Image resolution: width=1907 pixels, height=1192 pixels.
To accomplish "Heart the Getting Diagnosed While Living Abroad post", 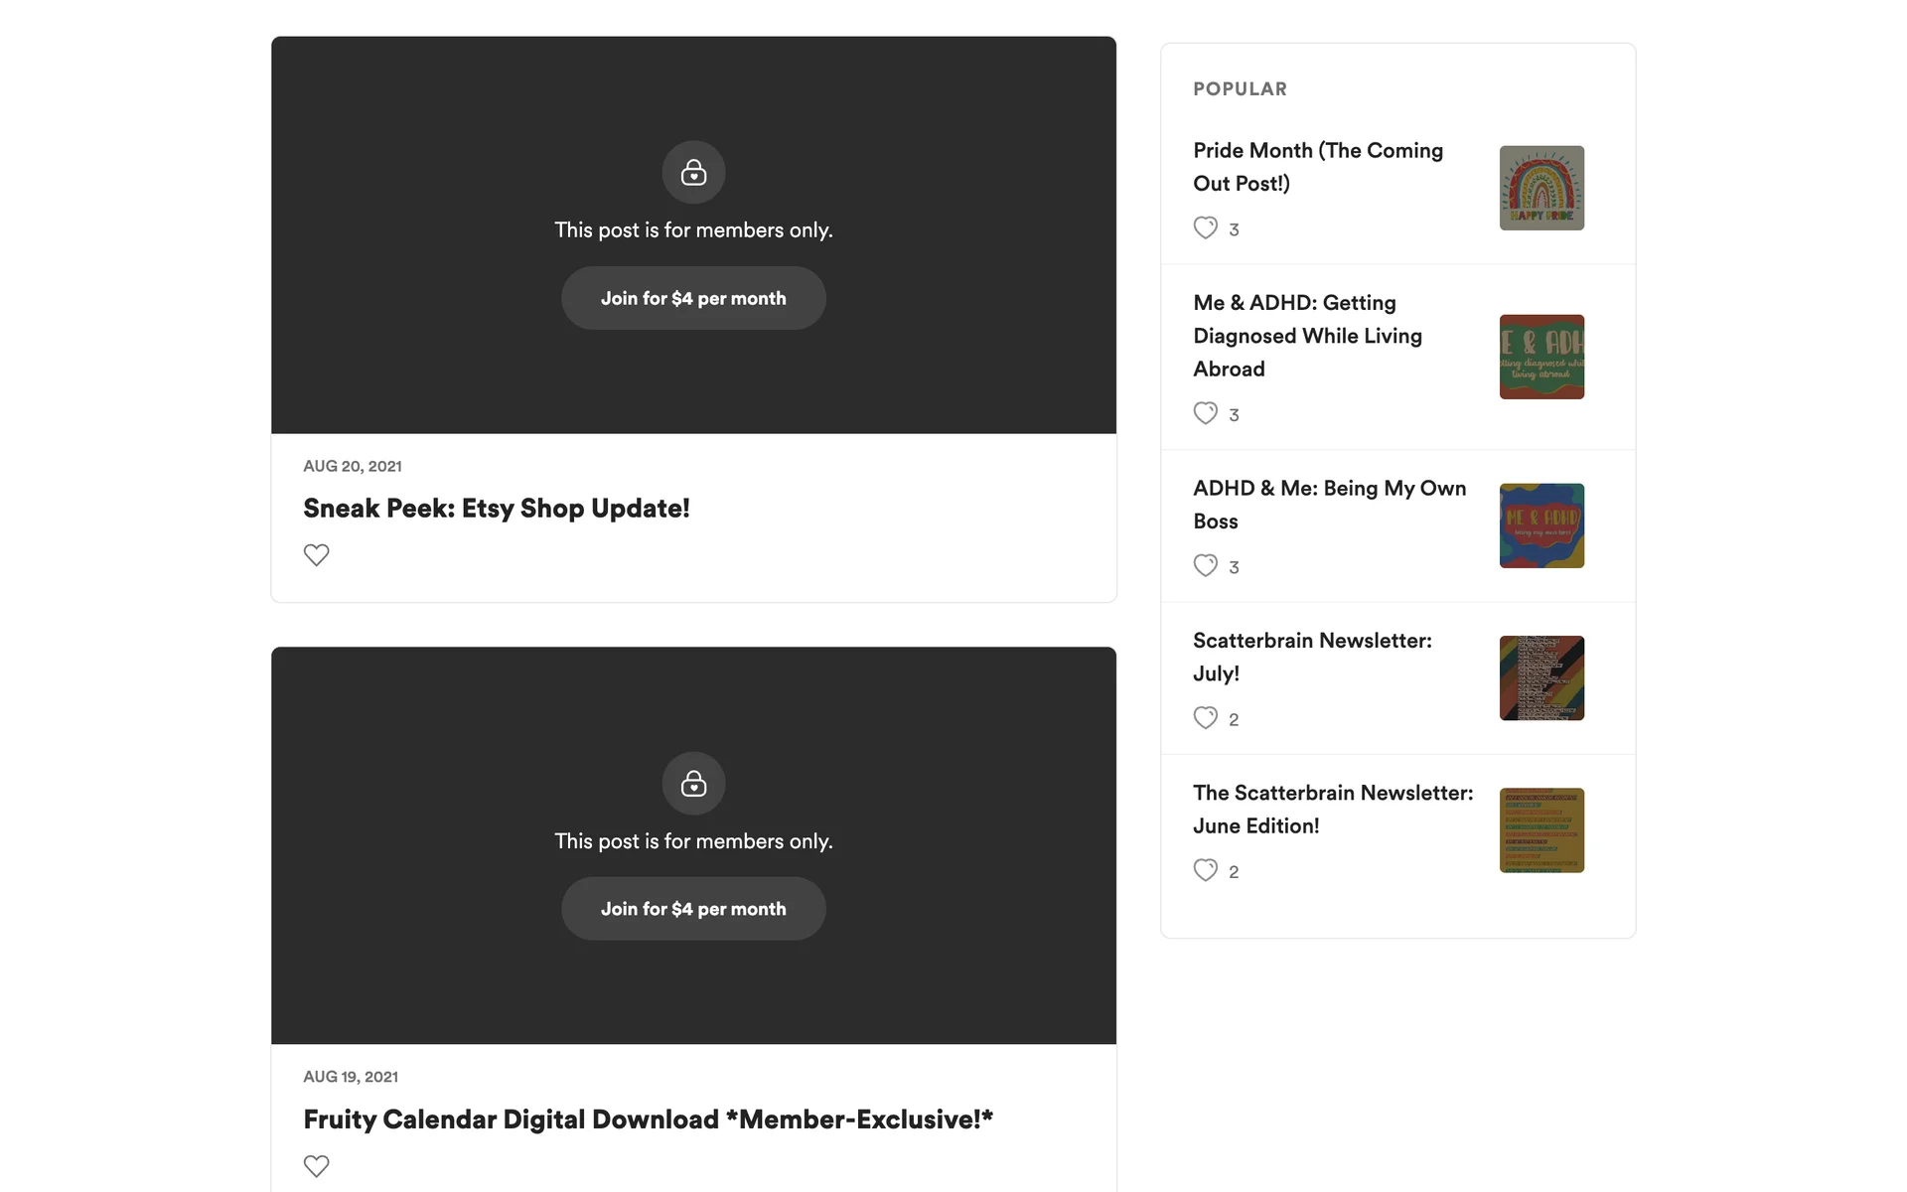I will [x=1205, y=413].
